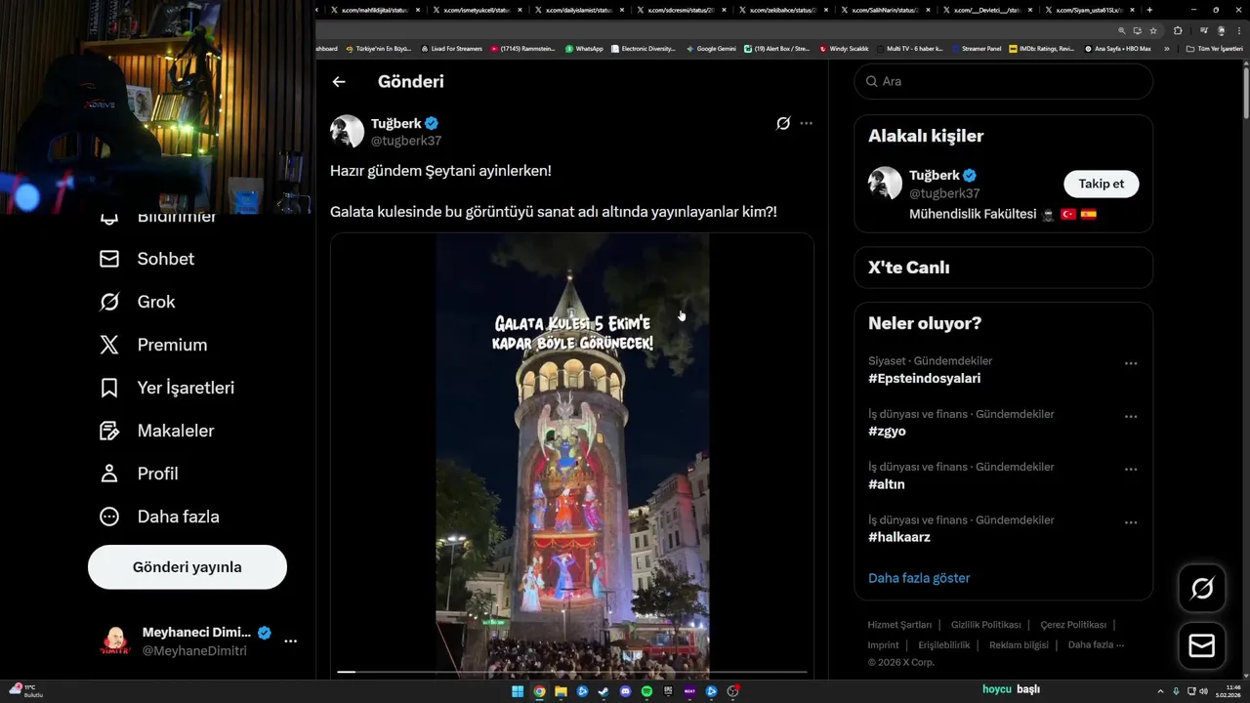Open floating messages envelope button
The image size is (1250, 703).
pos(1202,646)
